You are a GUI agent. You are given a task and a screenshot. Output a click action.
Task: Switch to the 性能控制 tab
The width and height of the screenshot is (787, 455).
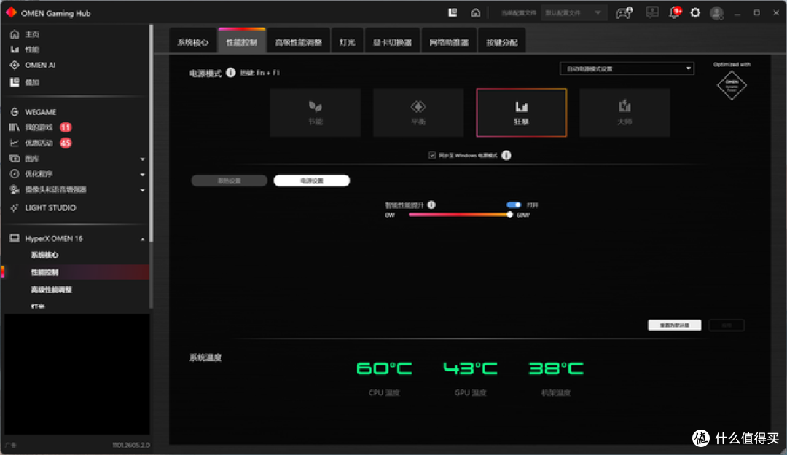(x=242, y=41)
